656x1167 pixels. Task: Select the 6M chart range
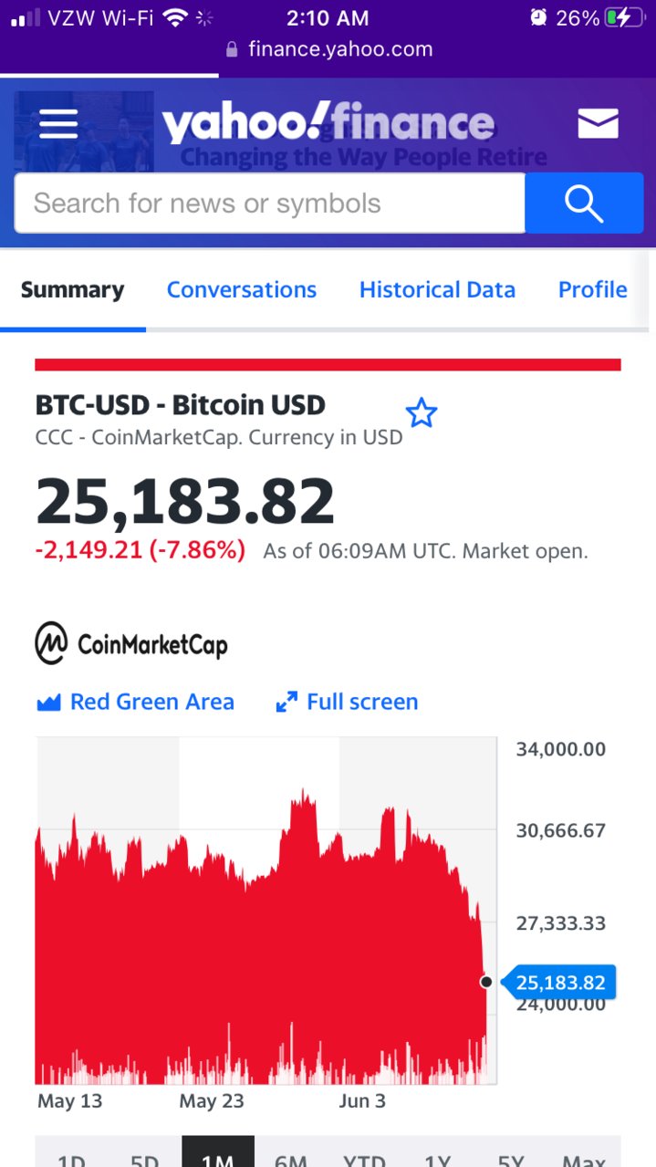291,1153
